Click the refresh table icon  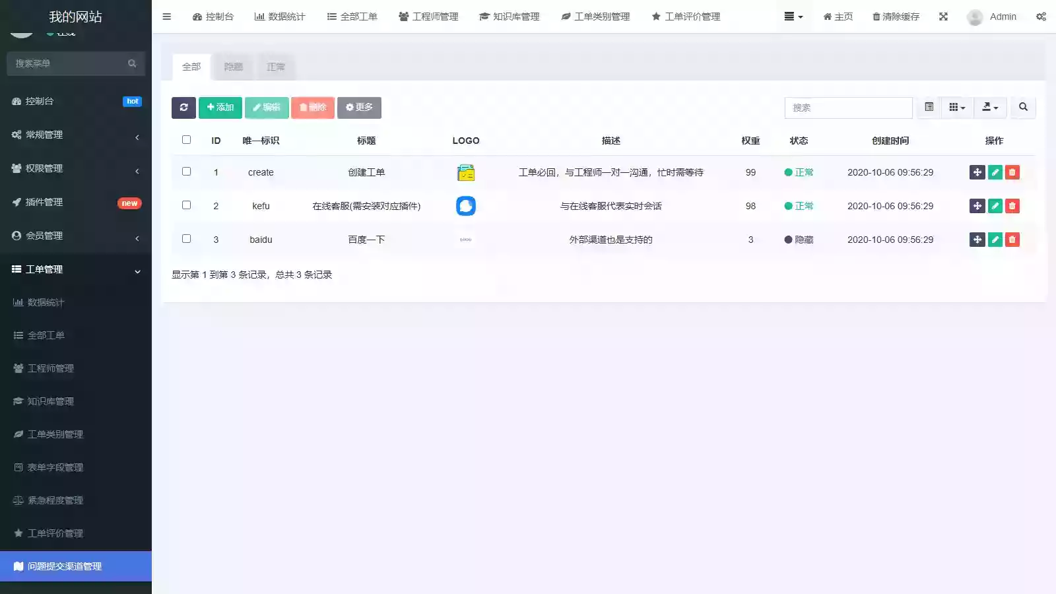(x=183, y=107)
